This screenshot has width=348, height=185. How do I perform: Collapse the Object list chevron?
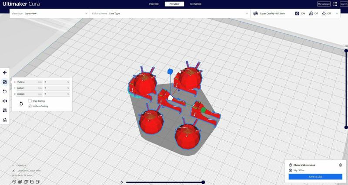13,165
